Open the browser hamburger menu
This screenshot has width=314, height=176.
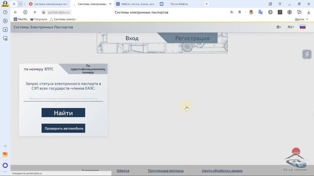click(x=280, y=4)
